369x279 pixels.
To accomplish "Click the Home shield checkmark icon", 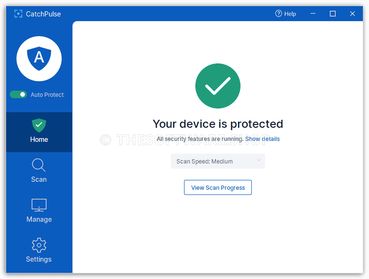I will point(39,125).
